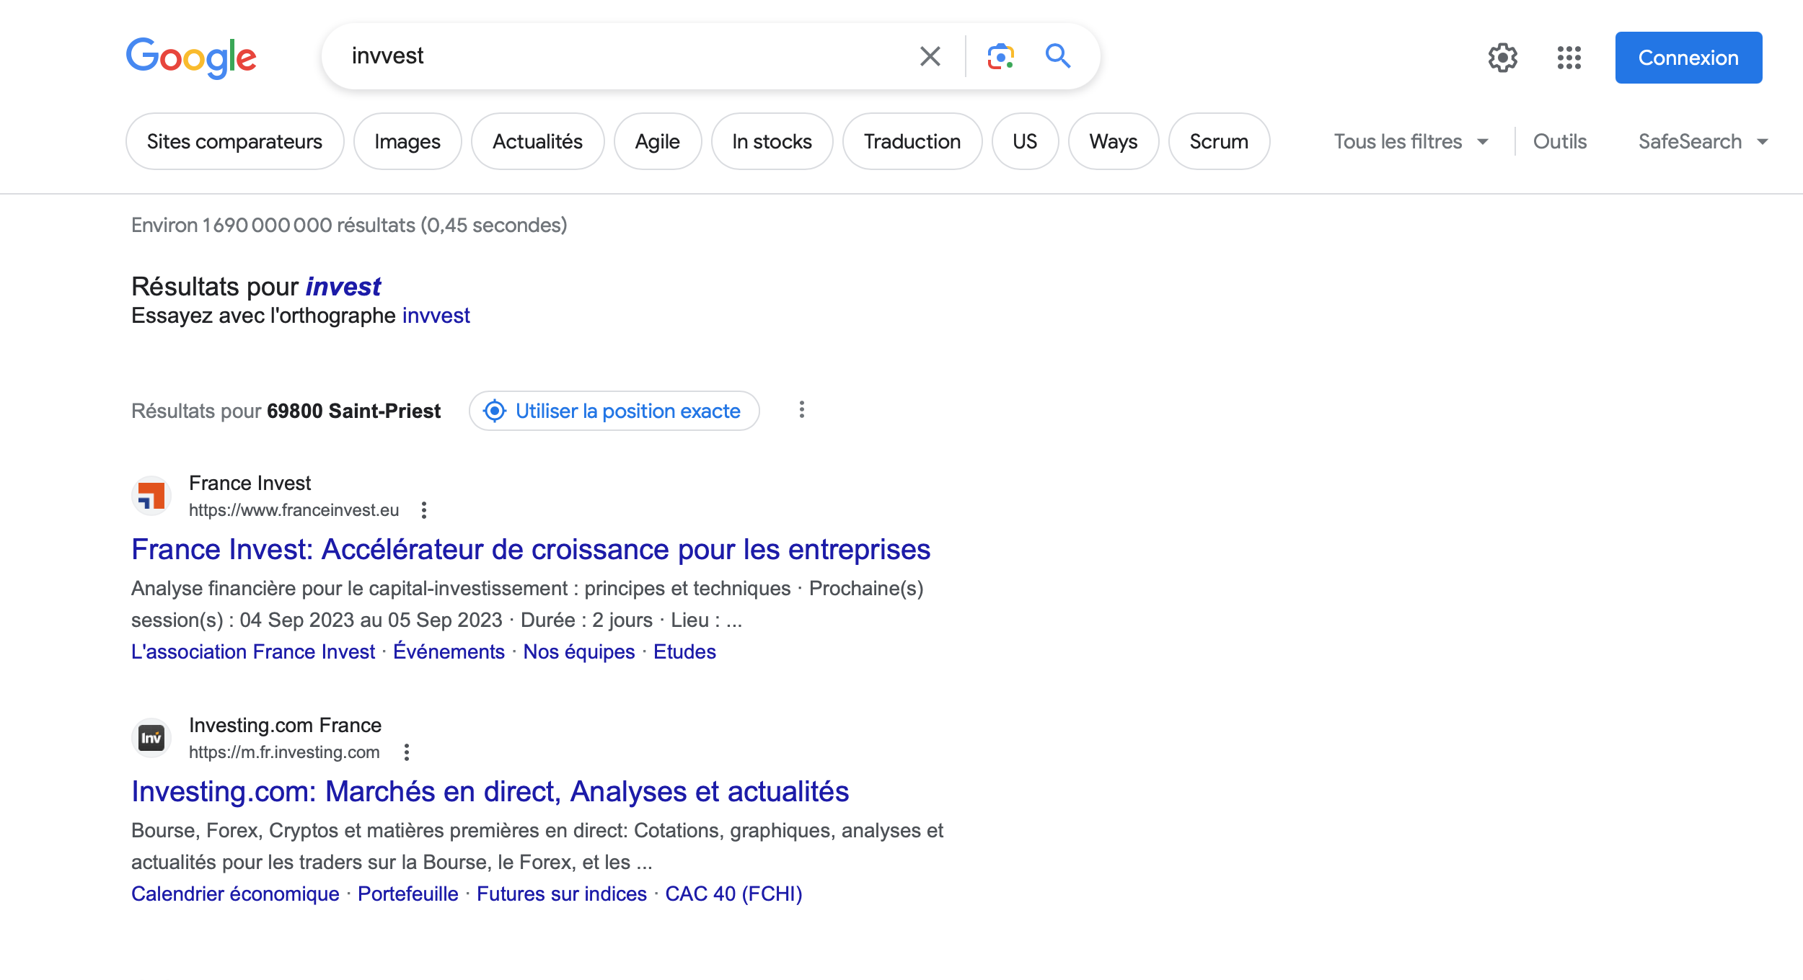The height and width of the screenshot is (980, 1803).
Task: Click the France Invest favicon
Action: click(x=151, y=496)
